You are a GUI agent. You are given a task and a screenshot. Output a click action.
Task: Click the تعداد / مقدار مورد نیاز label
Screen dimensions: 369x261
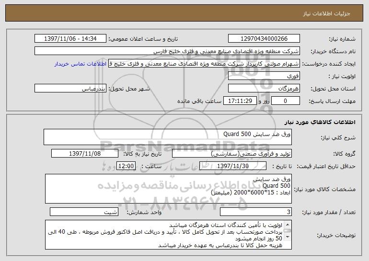coord(329,212)
